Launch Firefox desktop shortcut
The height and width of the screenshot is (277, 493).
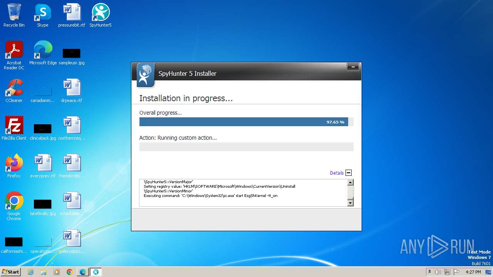[14, 166]
